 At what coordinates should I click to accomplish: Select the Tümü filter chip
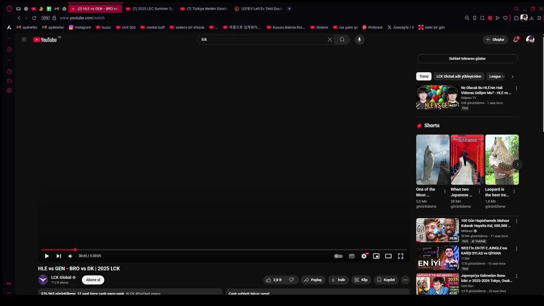tap(424, 76)
